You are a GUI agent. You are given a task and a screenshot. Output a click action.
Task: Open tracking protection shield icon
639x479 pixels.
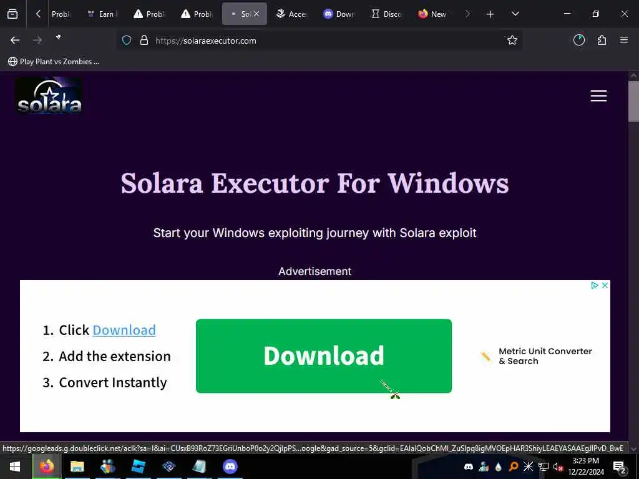coord(127,41)
